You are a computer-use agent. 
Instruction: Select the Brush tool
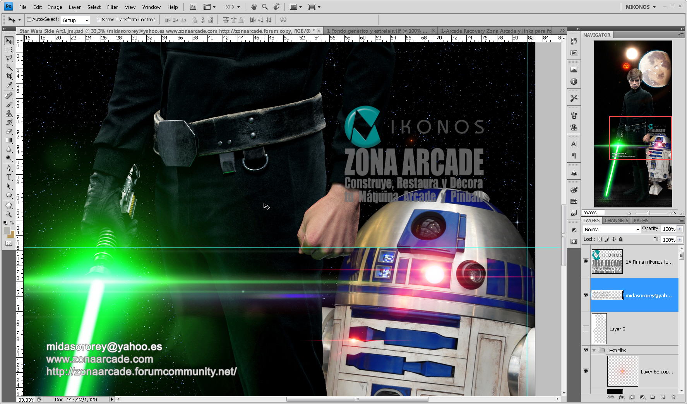click(9, 104)
